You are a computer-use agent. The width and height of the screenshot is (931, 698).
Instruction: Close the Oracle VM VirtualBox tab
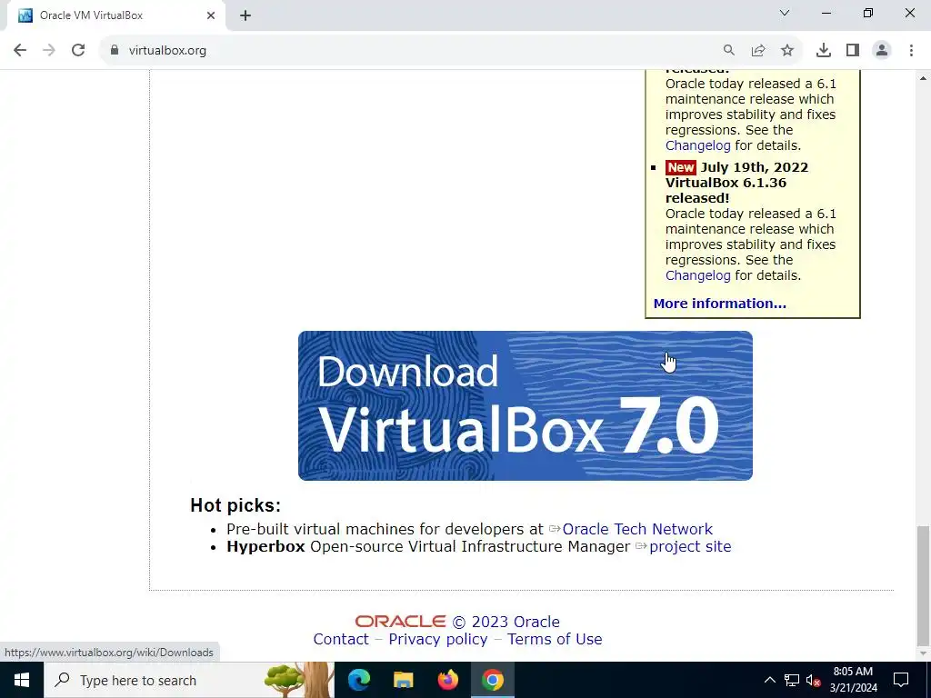point(211,15)
